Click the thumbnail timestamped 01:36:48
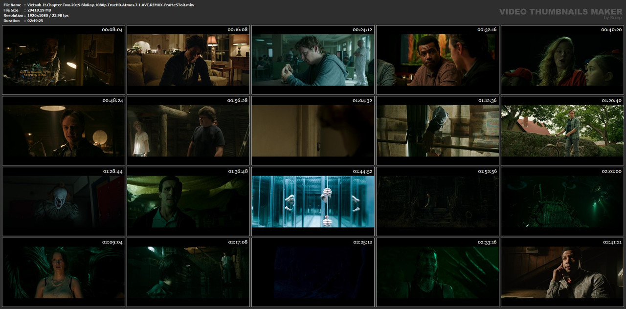 (x=188, y=201)
